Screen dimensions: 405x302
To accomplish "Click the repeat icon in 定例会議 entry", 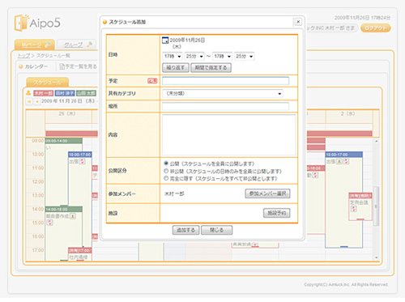I will pos(354,209).
